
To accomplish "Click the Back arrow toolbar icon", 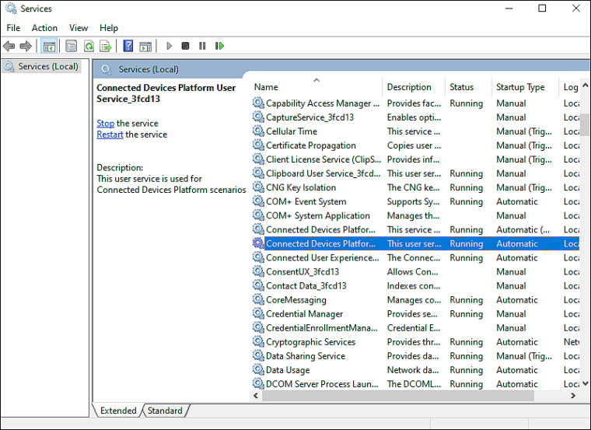I will [x=9, y=47].
